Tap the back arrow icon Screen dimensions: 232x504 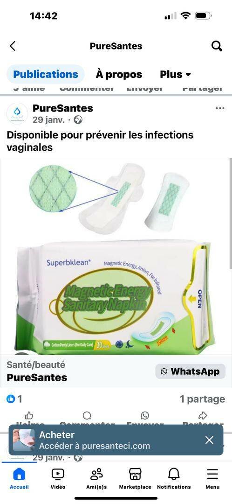point(13,46)
